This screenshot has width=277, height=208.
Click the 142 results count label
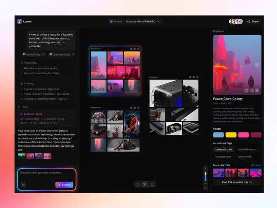coord(256,165)
